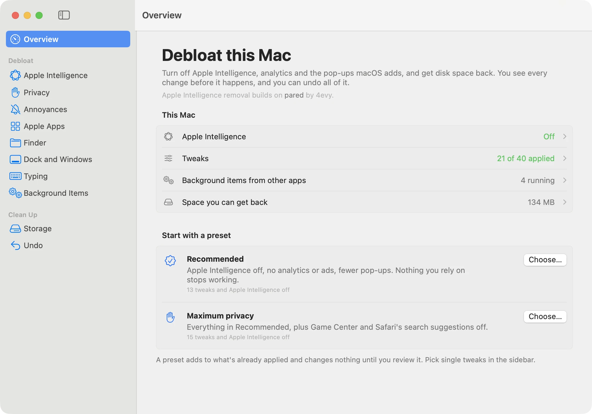Screen dimensions: 592x414
Task: Select Overview in the sidebar
Action: pos(68,39)
